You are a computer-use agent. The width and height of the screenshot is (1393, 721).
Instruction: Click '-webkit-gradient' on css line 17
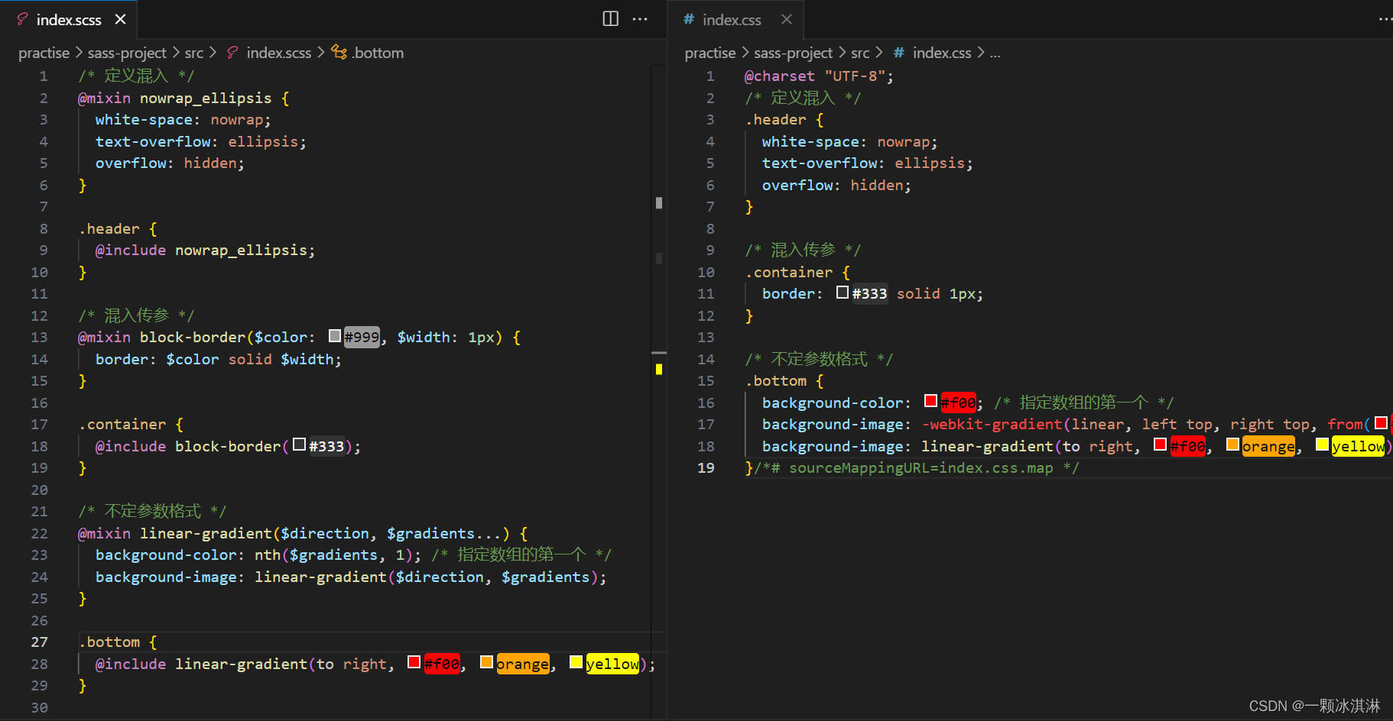tap(992, 425)
